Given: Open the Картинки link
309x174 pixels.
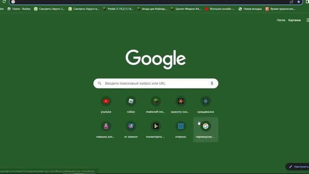Looking at the screenshot, I should point(295,20).
